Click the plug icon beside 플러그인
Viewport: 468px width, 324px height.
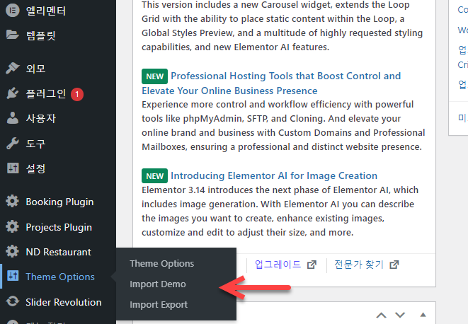pos(13,93)
